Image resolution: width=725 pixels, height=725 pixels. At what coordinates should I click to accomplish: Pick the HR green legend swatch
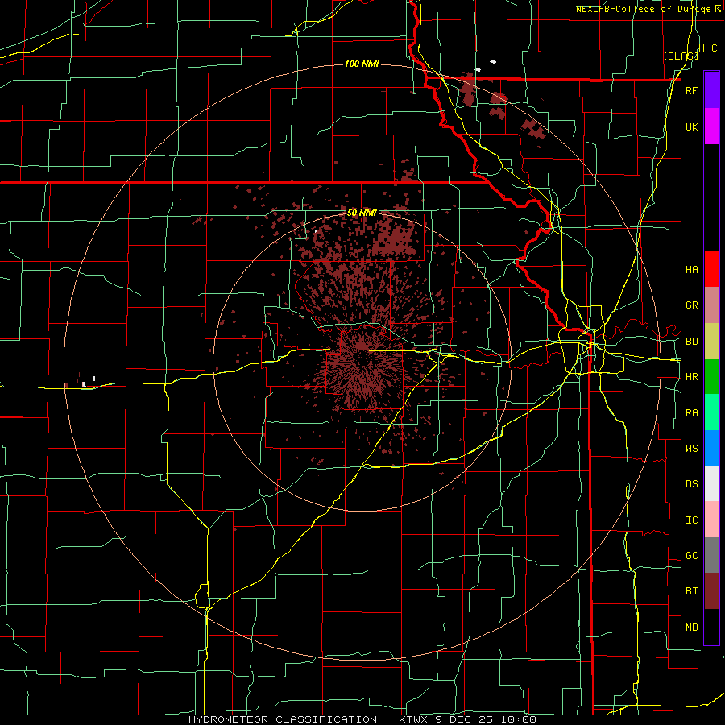[711, 376]
